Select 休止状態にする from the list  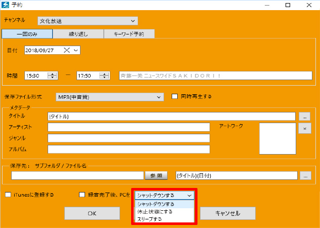click(x=165, y=212)
